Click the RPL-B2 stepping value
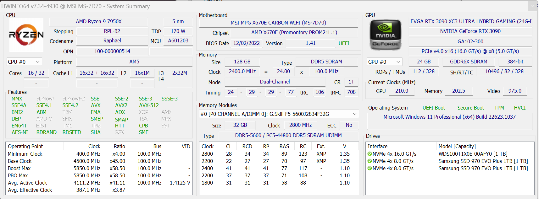539x199 pixels. click(x=112, y=31)
